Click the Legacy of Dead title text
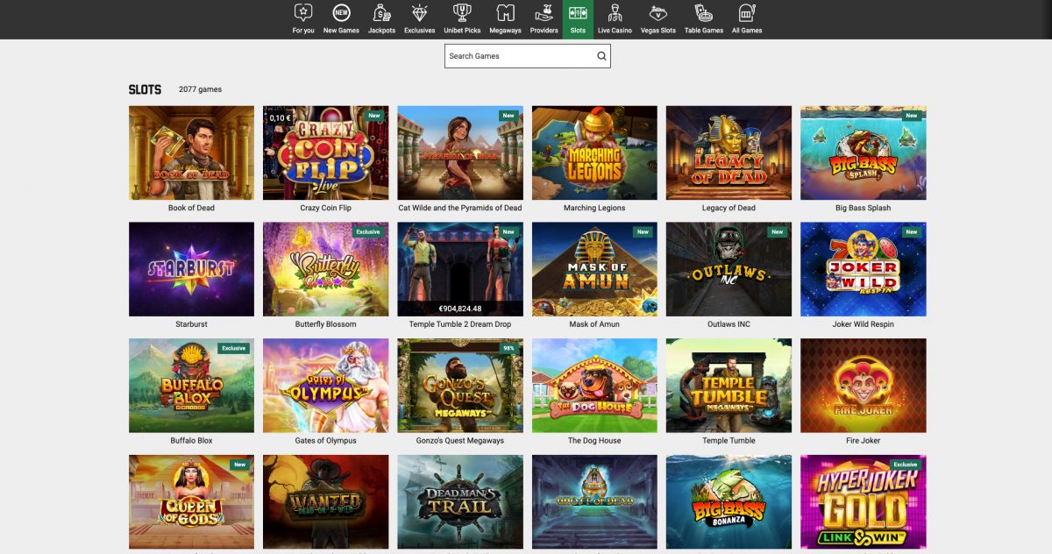 [x=729, y=208]
